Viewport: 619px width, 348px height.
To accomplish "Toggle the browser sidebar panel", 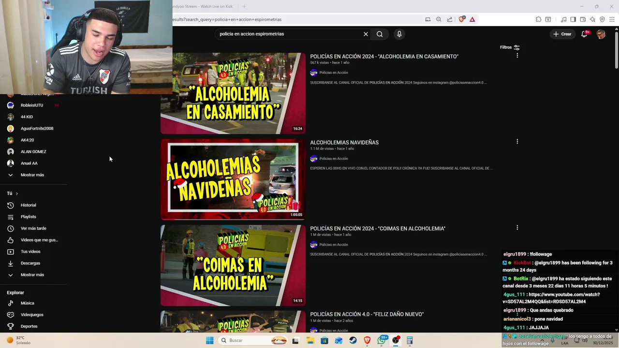I will pyautogui.click(x=573, y=19).
